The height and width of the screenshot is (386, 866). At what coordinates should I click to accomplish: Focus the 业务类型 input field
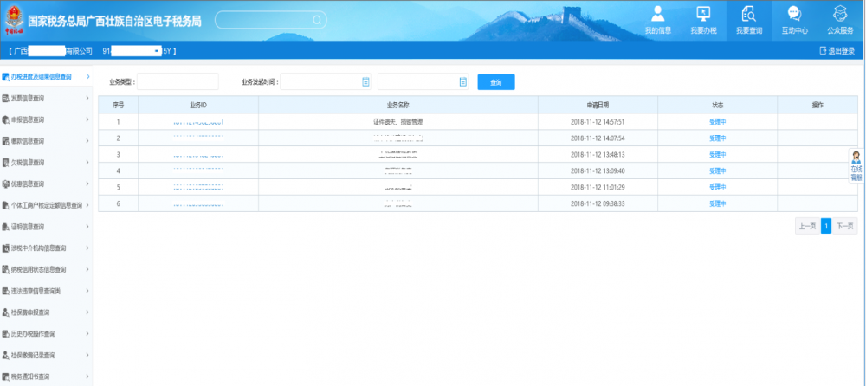pyautogui.click(x=178, y=81)
